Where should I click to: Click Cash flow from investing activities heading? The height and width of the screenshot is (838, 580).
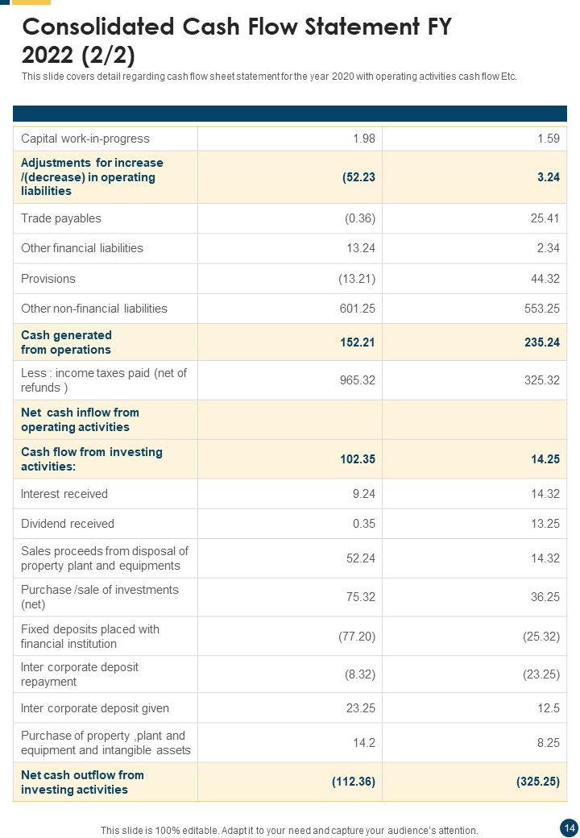pos(91,459)
